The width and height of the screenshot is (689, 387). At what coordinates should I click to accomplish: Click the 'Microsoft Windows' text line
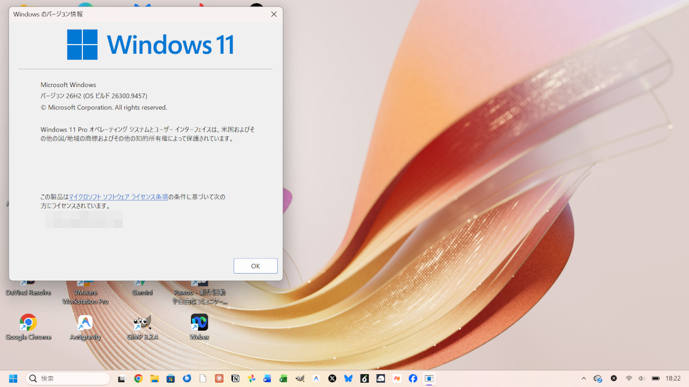click(68, 85)
